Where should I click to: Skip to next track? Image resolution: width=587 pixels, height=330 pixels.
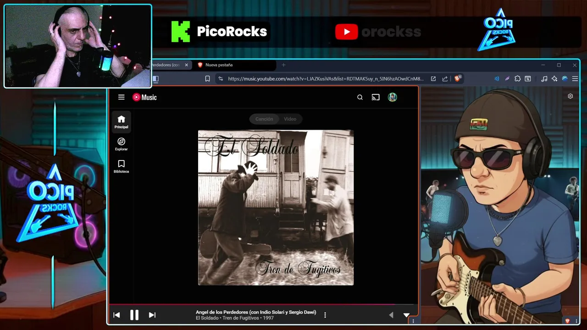tap(152, 315)
